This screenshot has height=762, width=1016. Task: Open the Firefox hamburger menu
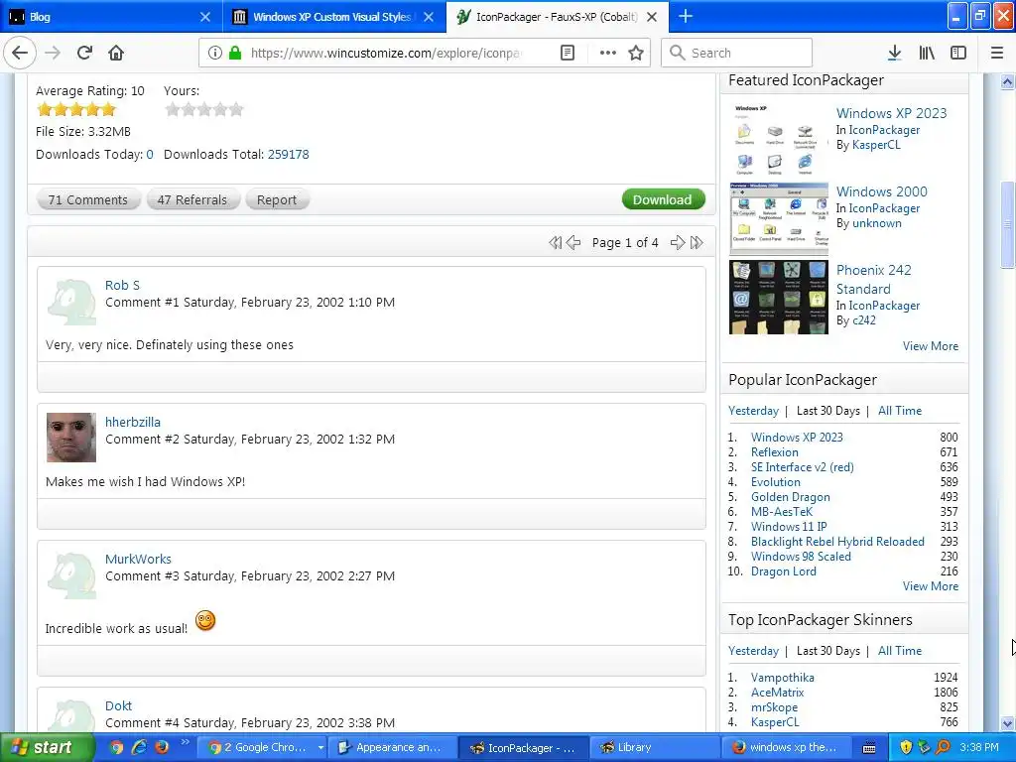[997, 53]
